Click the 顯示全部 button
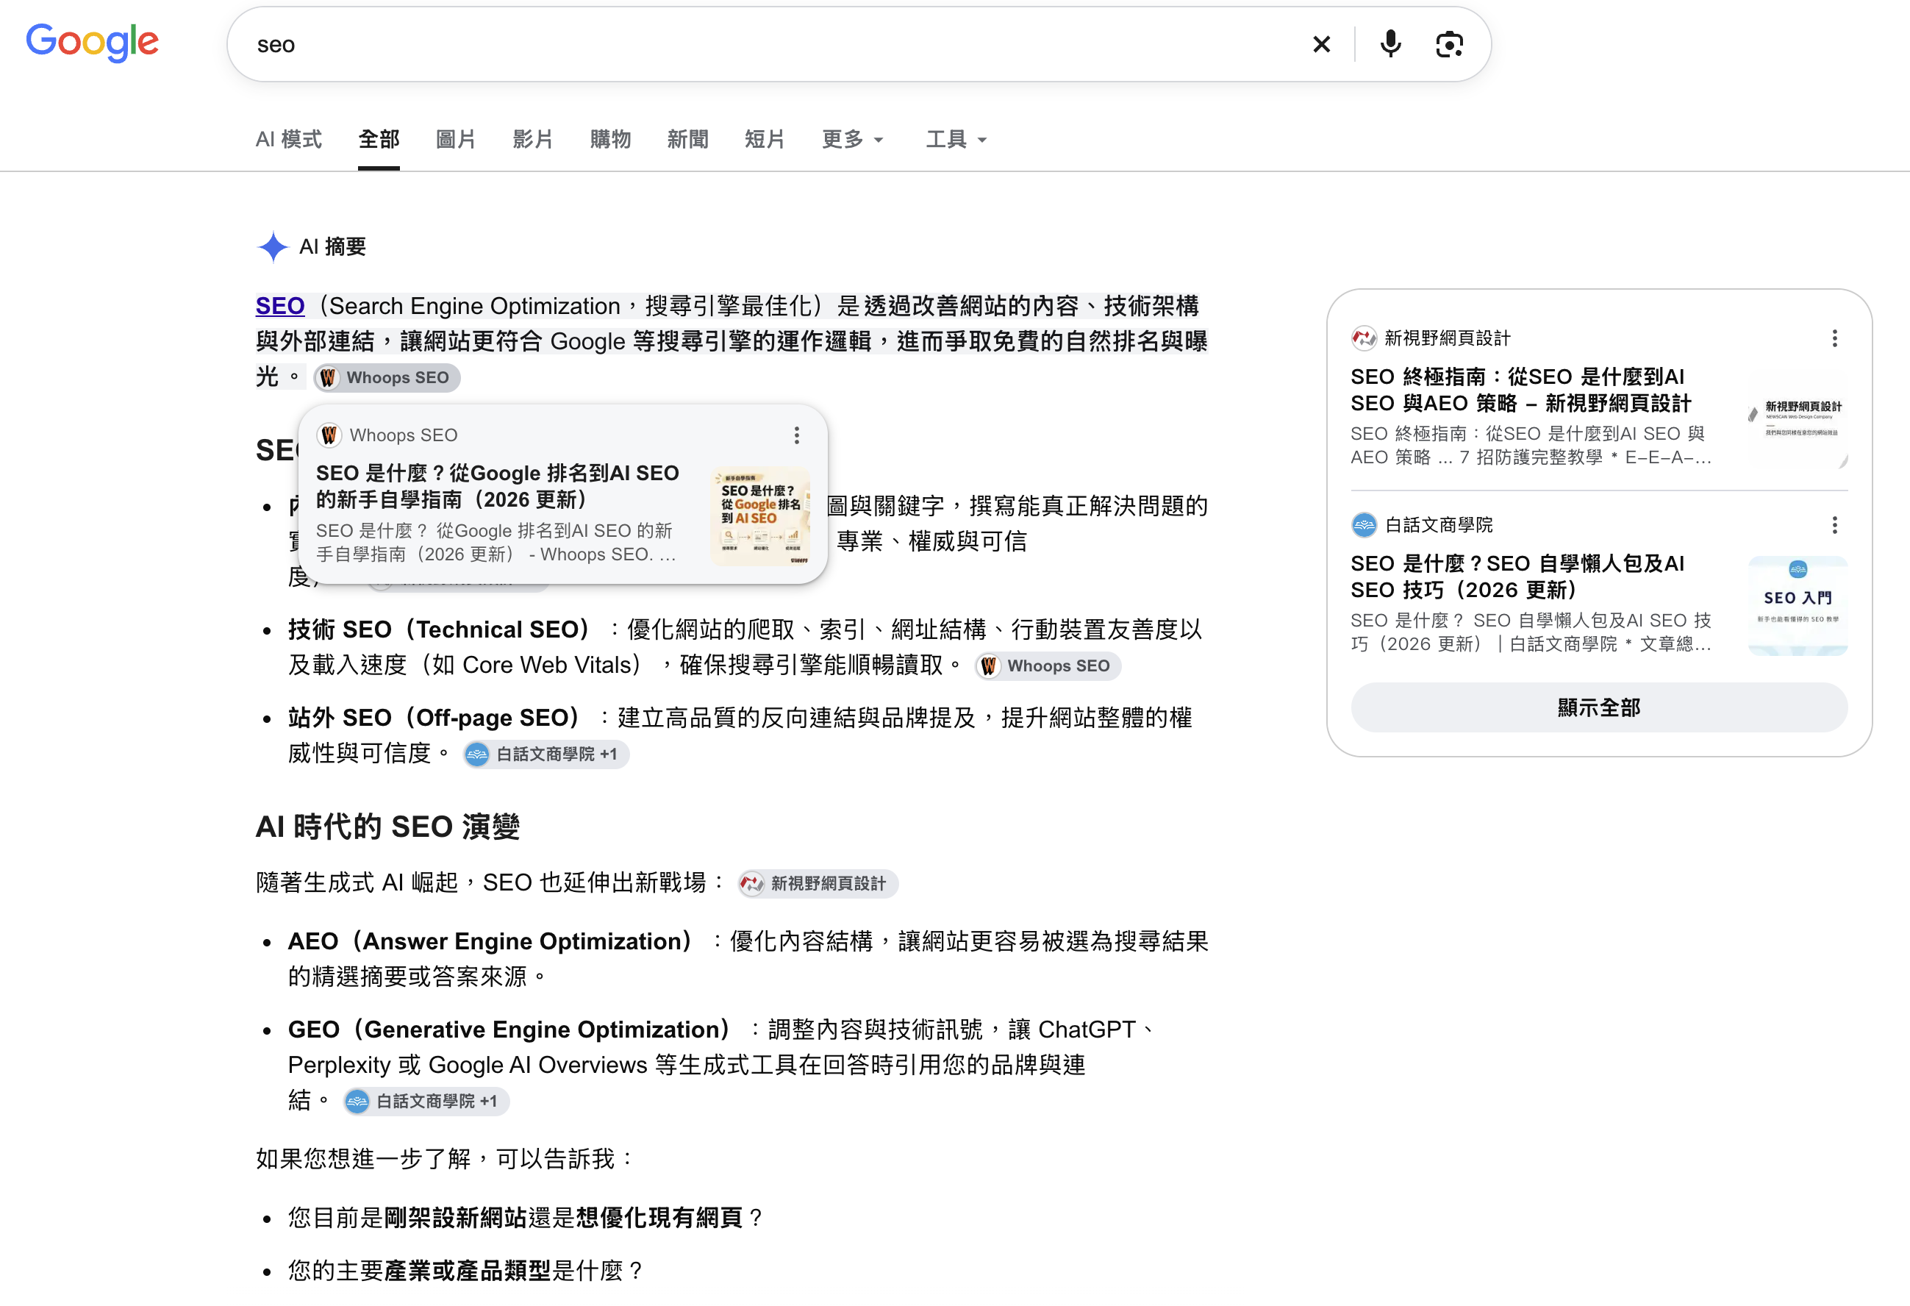This screenshot has width=1910, height=1306. coord(1599,707)
